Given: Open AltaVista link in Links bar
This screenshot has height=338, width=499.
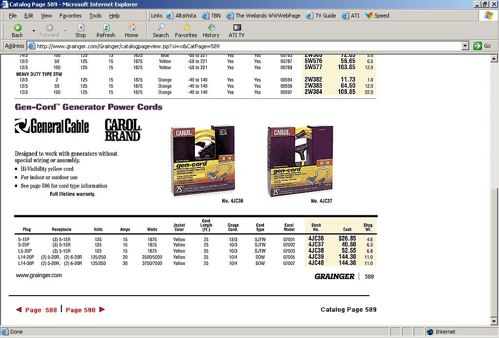Looking at the screenshot, I should click(181, 16).
